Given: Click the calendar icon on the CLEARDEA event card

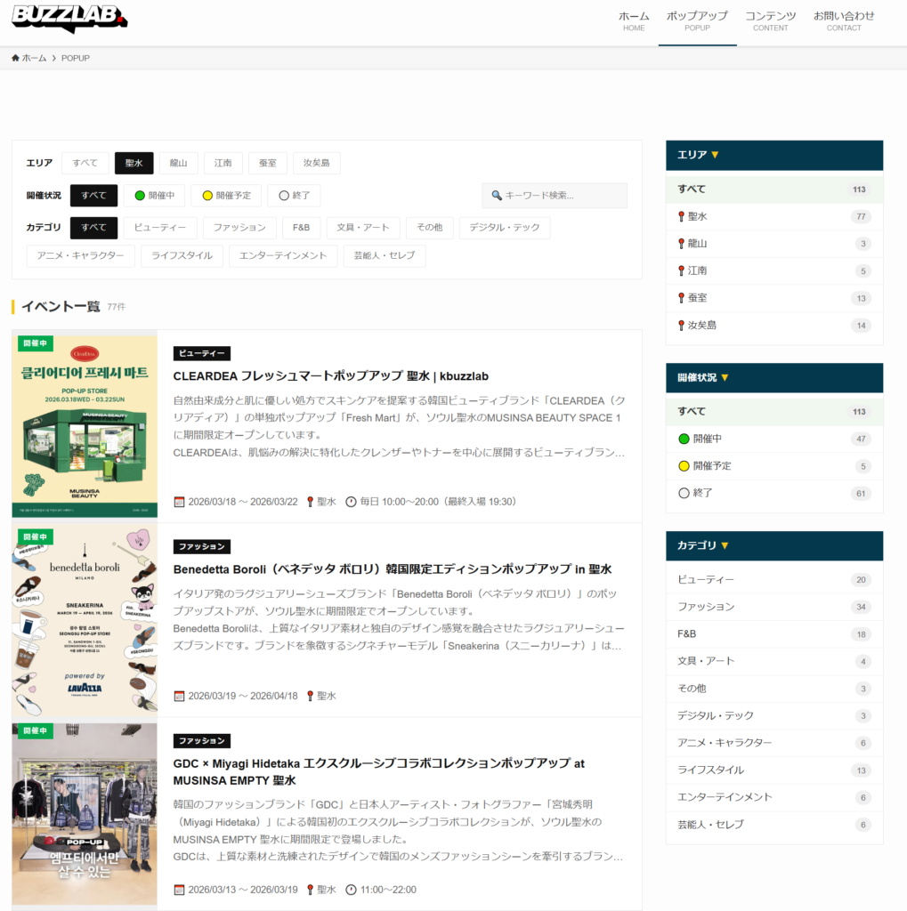Looking at the screenshot, I should pos(178,501).
